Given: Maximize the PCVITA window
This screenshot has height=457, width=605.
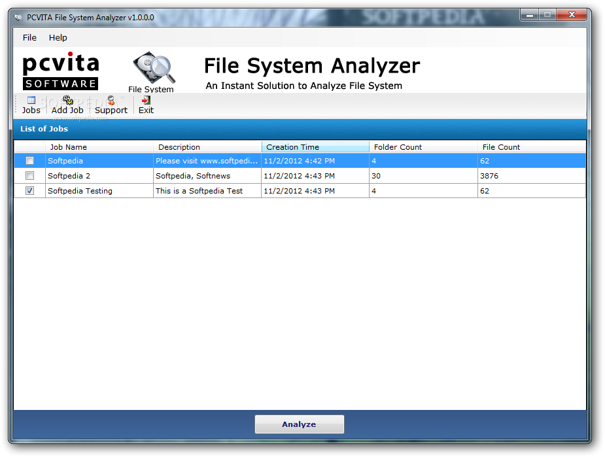Looking at the screenshot, I should click(547, 15).
